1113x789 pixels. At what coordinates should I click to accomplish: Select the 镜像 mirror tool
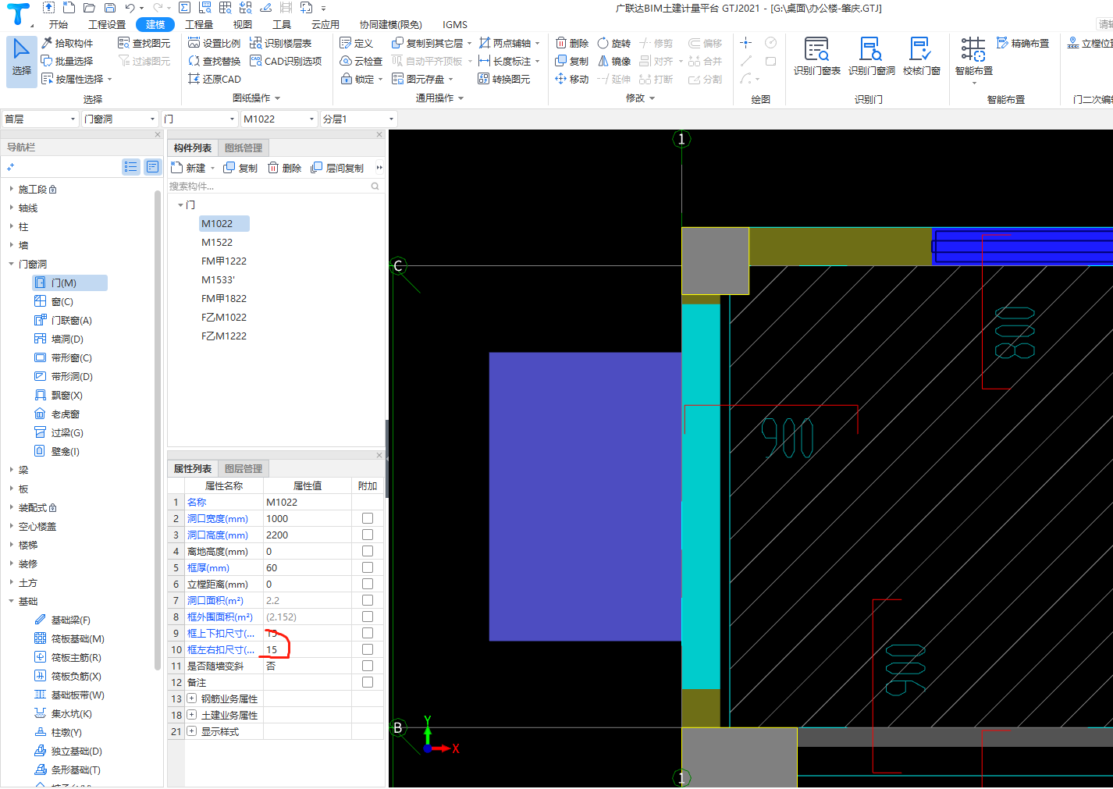pos(614,61)
